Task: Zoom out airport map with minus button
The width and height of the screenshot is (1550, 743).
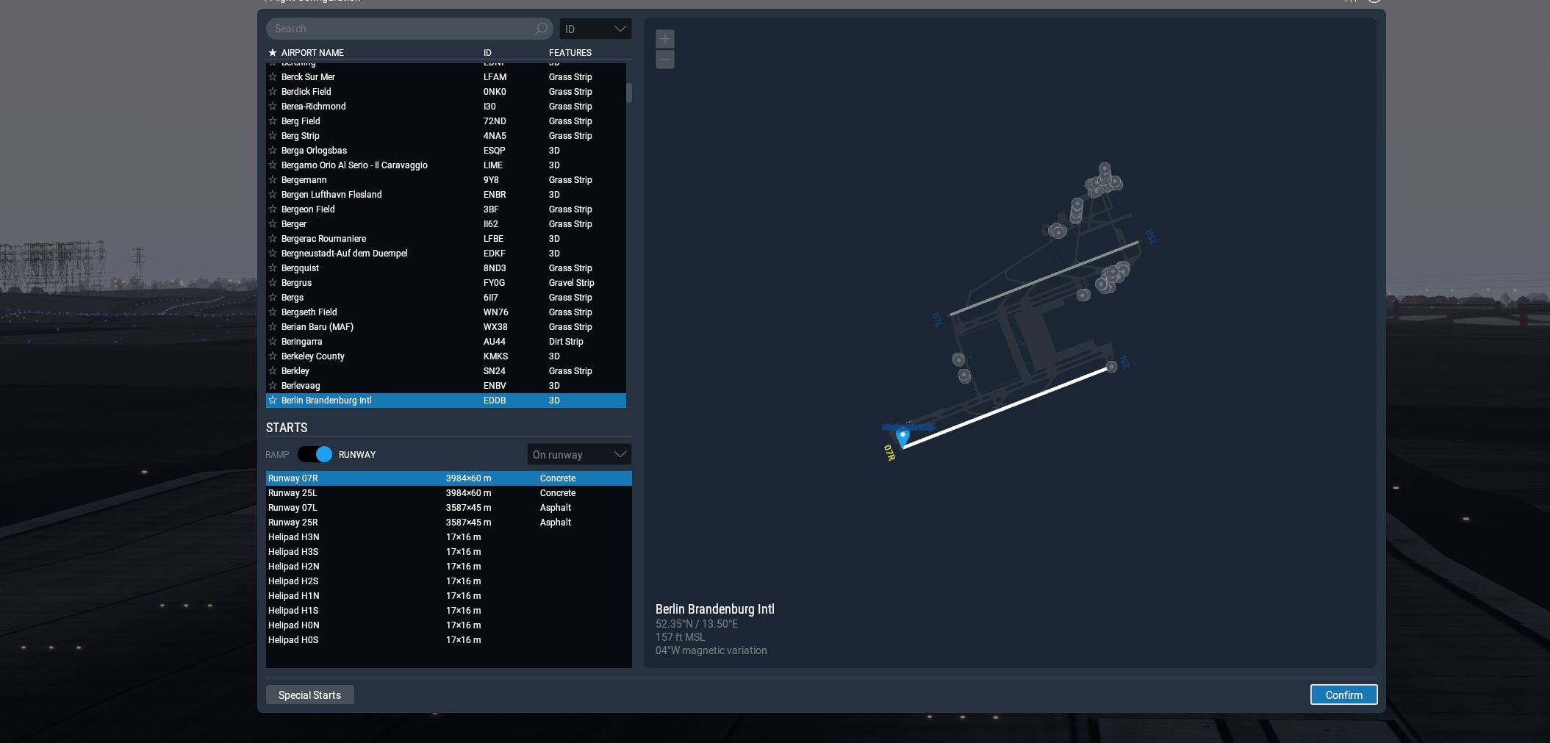Action: (x=665, y=60)
